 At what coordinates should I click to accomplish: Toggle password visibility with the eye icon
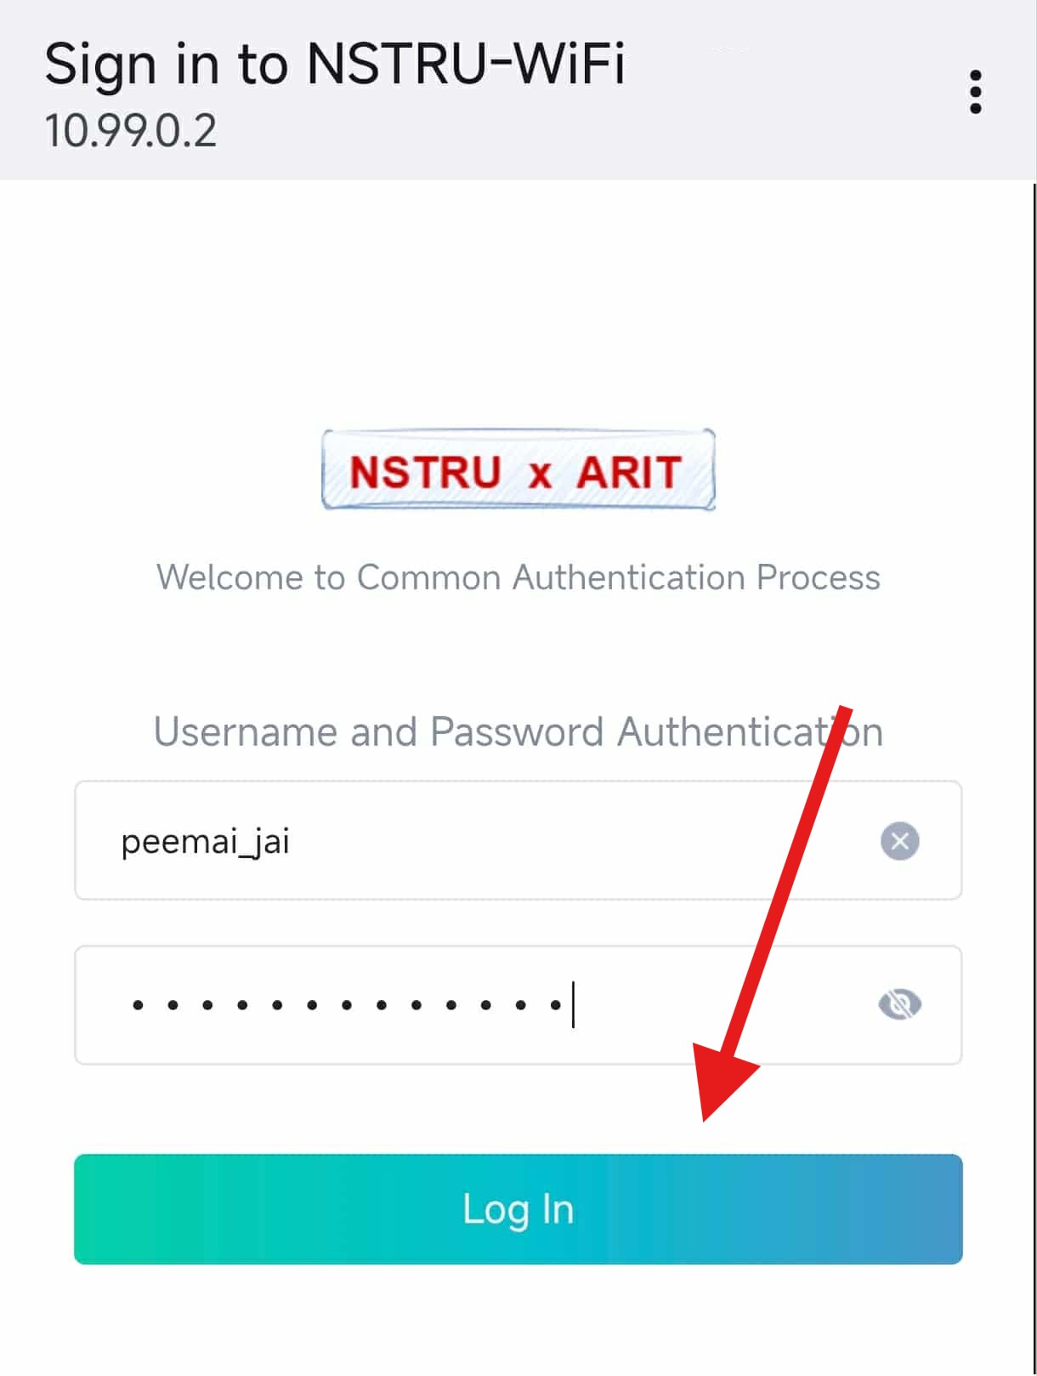pyautogui.click(x=899, y=1004)
